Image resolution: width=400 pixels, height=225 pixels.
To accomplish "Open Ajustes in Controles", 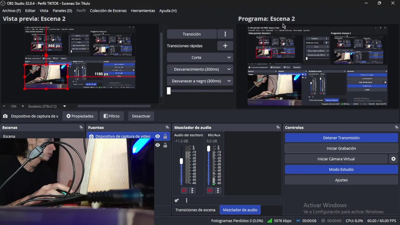I will pos(341,180).
